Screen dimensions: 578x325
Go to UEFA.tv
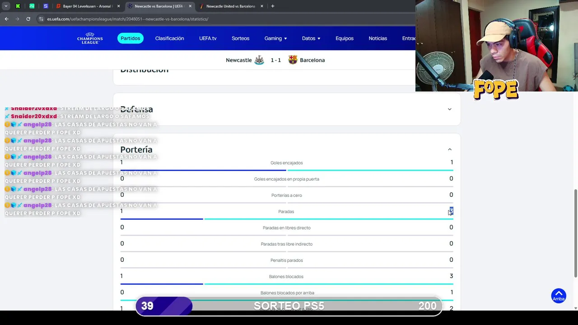click(x=208, y=38)
